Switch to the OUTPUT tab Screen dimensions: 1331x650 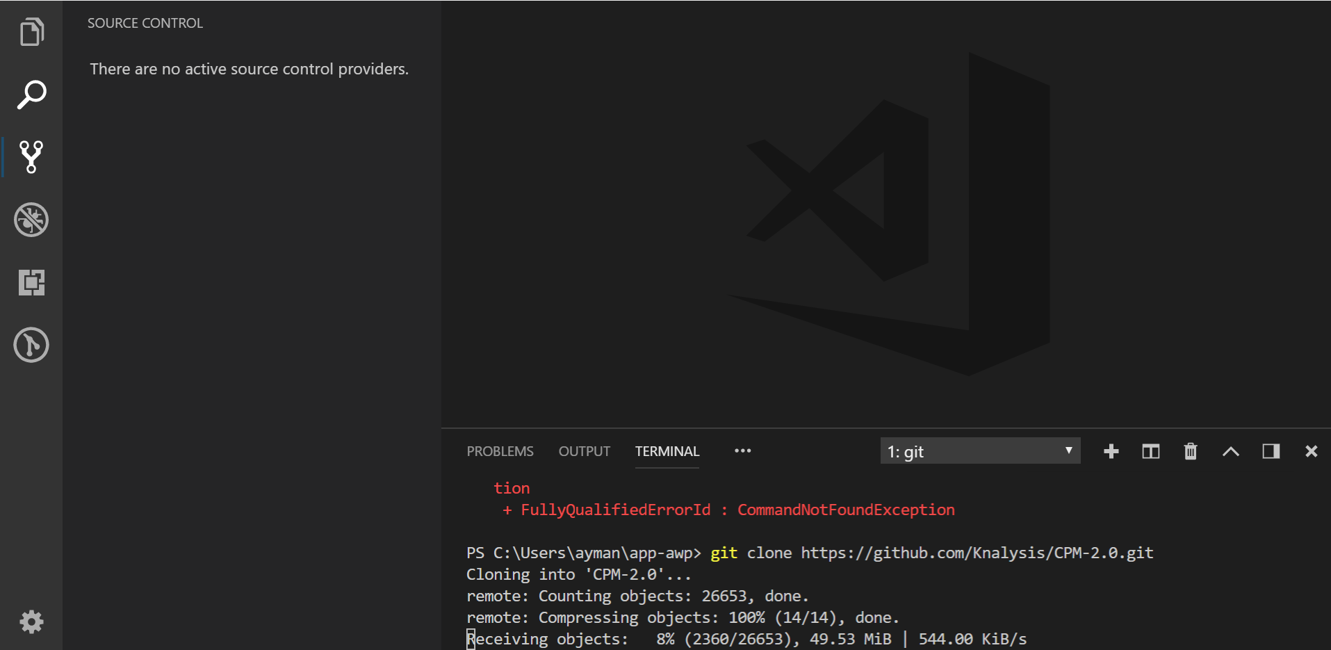(584, 451)
